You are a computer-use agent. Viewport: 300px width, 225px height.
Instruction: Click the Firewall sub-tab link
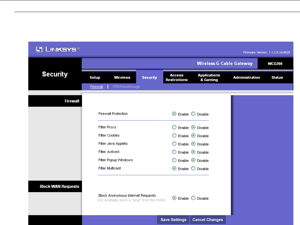[x=96, y=87]
